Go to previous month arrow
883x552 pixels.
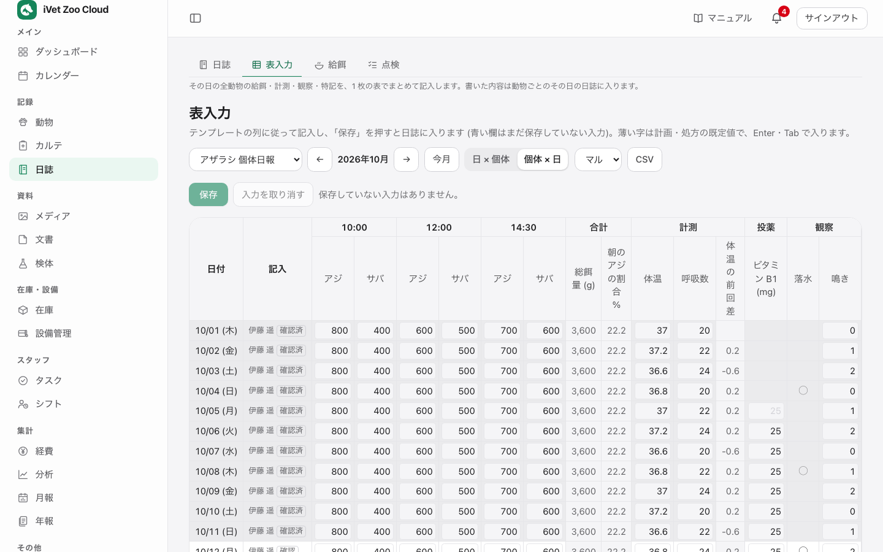click(x=319, y=159)
